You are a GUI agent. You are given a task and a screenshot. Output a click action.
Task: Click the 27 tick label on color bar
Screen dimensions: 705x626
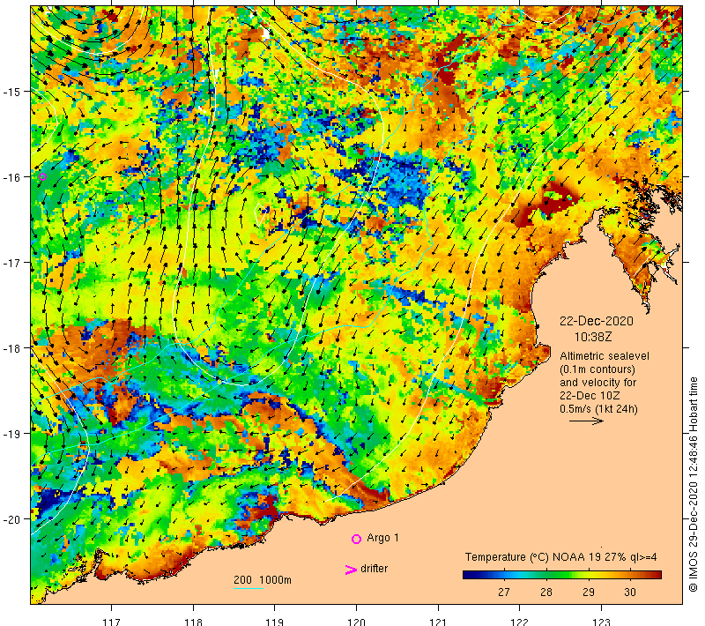[x=504, y=592]
